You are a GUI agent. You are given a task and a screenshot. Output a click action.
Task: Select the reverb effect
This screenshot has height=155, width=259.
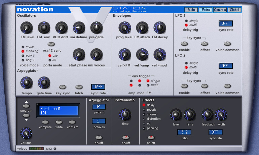(x=144, y=110)
